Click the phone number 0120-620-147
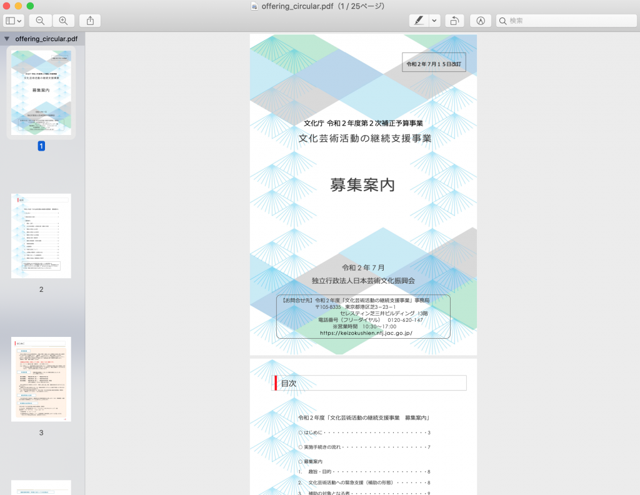Image resolution: width=640 pixels, height=495 pixels. (405, 320)
